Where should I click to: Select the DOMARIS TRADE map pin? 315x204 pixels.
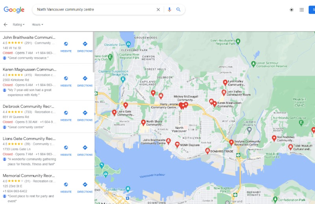[208, 151]
